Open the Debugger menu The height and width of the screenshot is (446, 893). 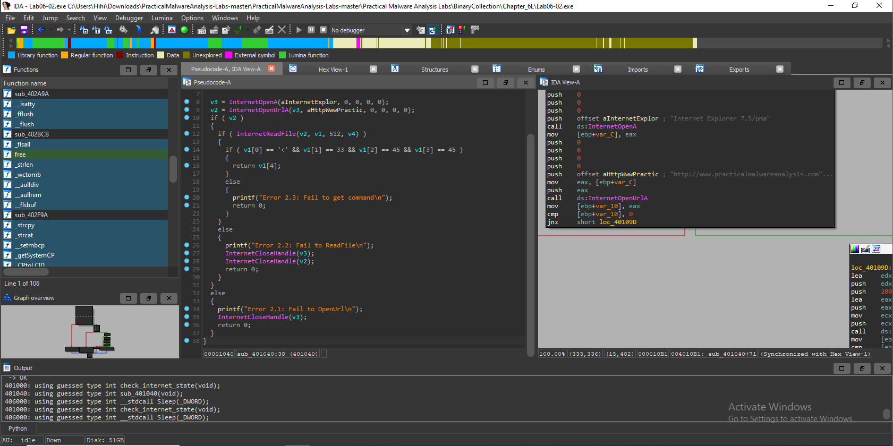coord(129,18)
